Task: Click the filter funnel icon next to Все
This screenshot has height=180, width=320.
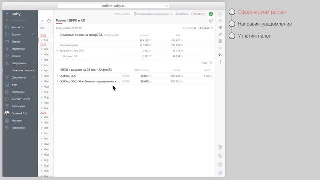Action: (211, 63)
